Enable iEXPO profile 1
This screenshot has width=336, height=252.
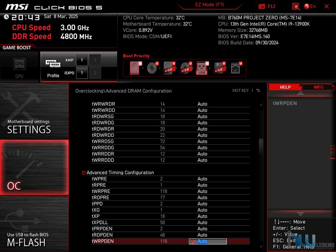(x=82, y=73)
